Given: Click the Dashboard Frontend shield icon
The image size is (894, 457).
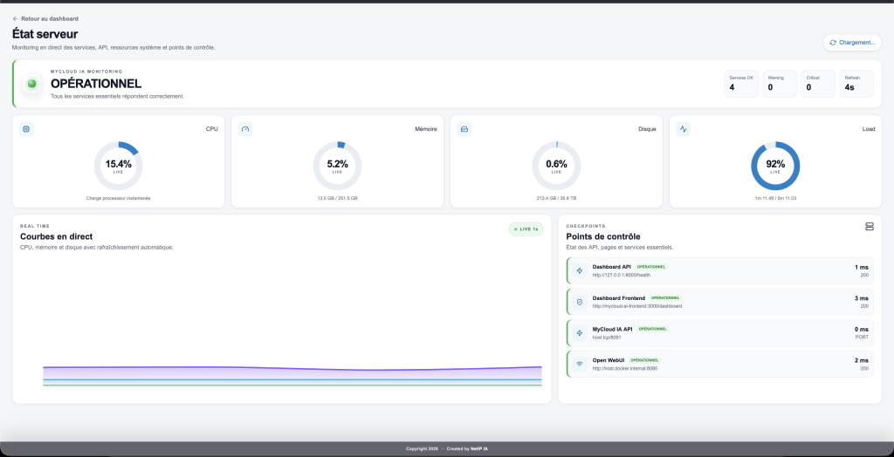Looking at the screenshot, I should tap(580, 302).
